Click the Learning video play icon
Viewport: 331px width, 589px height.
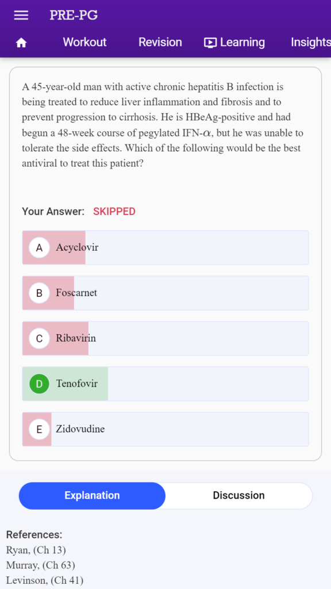[x=210, y=43]
